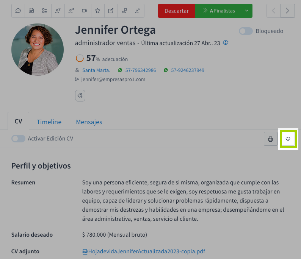301x259 pixels.
Task: Click the calendar scheduling icon
Action: (31, 11)
